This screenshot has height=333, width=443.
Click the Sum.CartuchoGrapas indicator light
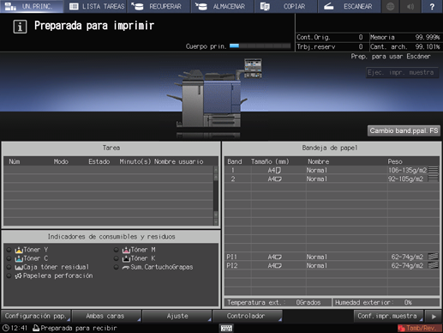116,267
